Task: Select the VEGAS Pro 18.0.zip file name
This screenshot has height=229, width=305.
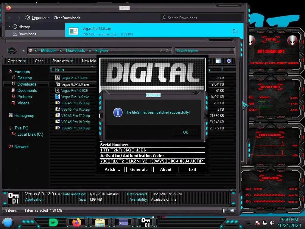Action: (75, 122)
